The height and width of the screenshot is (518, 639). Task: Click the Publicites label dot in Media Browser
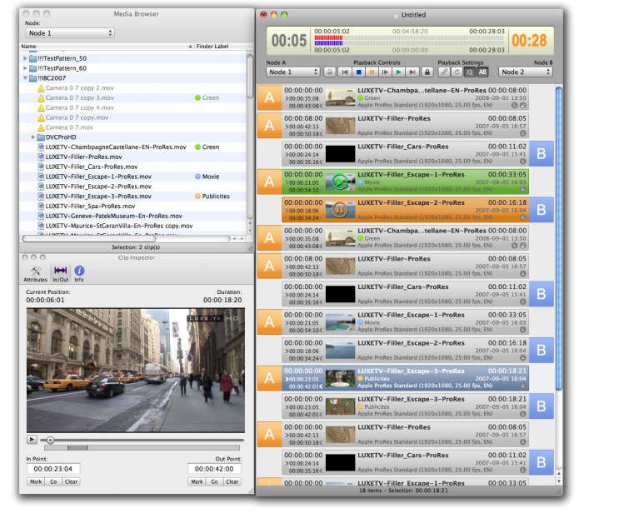pos(197,197)
